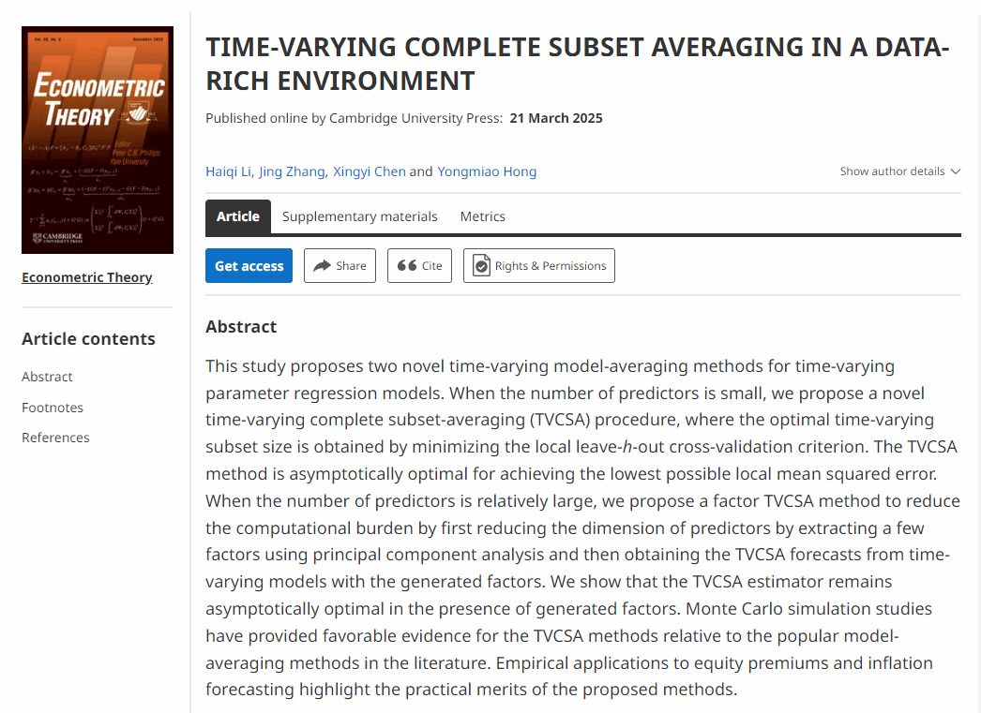Click the Cite quotation marks icon
981x713 pixels.
(407, 266)
